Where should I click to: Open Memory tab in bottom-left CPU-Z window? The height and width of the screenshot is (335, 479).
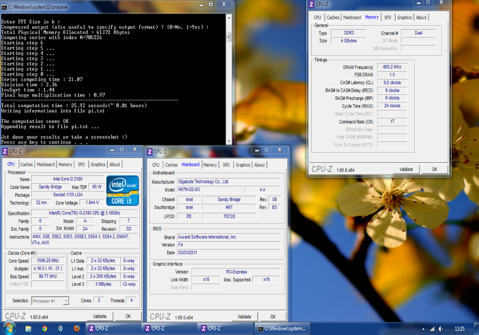click(65, 165)
